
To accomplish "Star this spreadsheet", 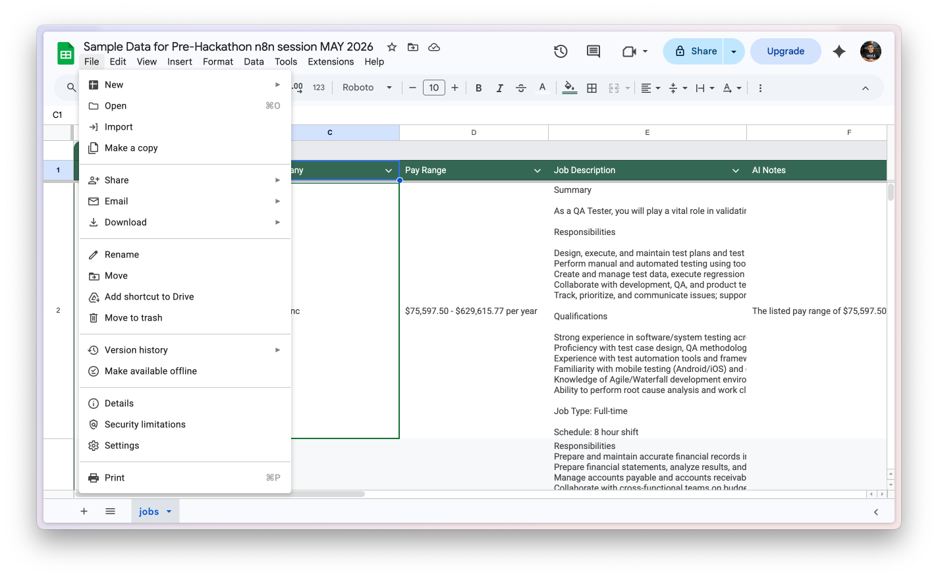I will (392, 47).
